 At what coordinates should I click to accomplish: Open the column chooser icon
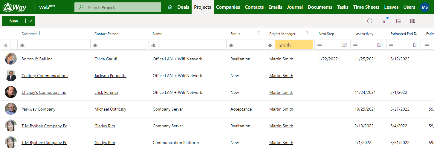point(413,21)
